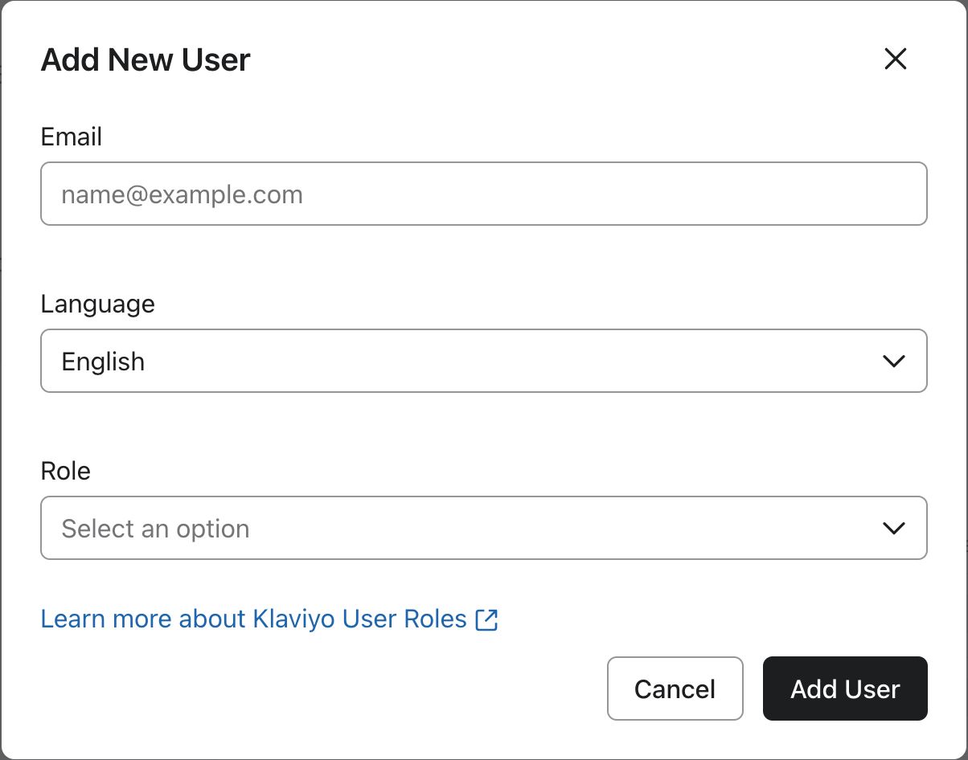This screenshot has width=968, height=760.
Task: Click the Language field label
Action: [x=97, y=304]
